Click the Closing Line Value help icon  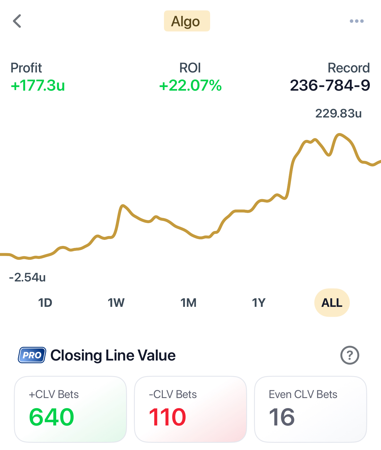[350, 355]
